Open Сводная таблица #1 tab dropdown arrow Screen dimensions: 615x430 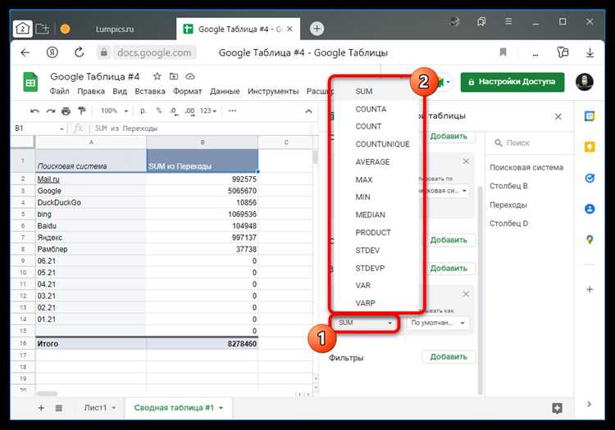pyautogui.click(x=221, y=408)
